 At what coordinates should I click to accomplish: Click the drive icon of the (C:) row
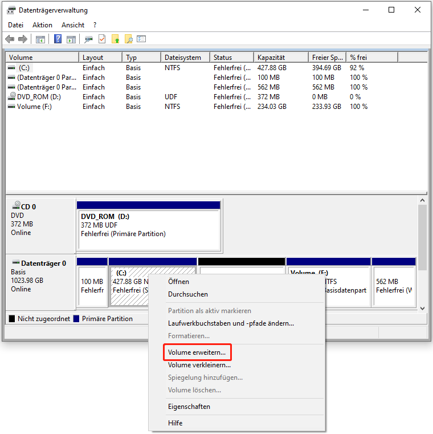[x=11, y=67]
